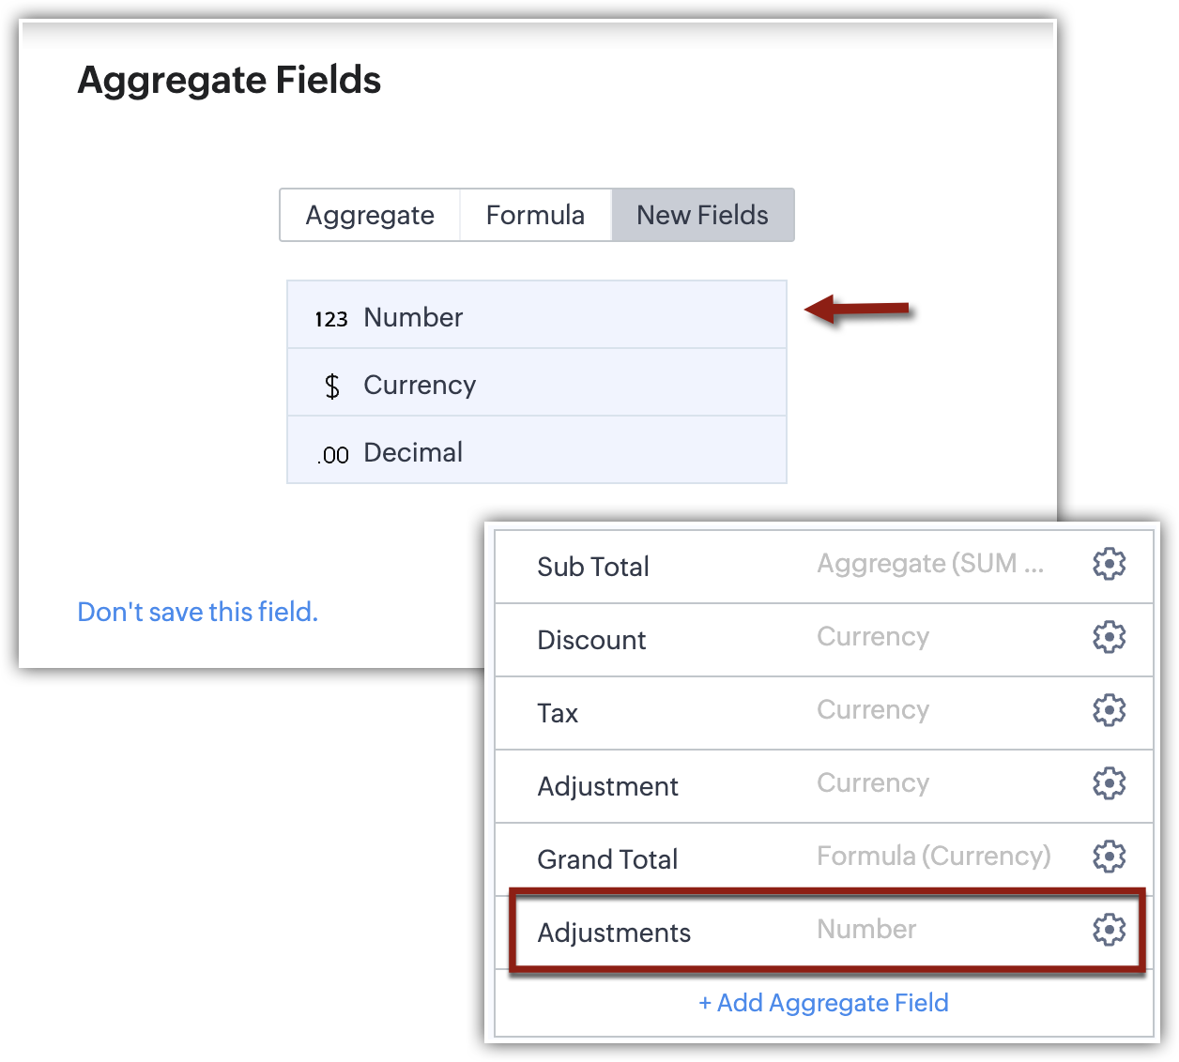Click the gear icon beside Discount

point(1109,637)
